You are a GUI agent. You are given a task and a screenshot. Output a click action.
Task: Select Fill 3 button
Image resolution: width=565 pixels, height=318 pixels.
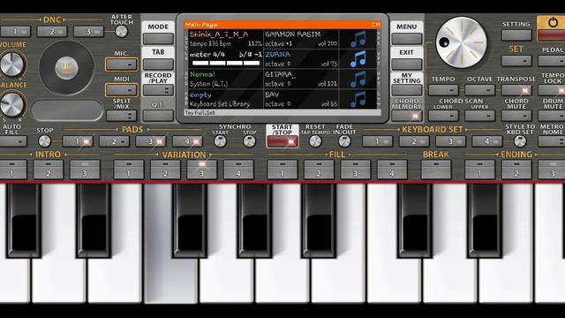click(x=356, y=170)
